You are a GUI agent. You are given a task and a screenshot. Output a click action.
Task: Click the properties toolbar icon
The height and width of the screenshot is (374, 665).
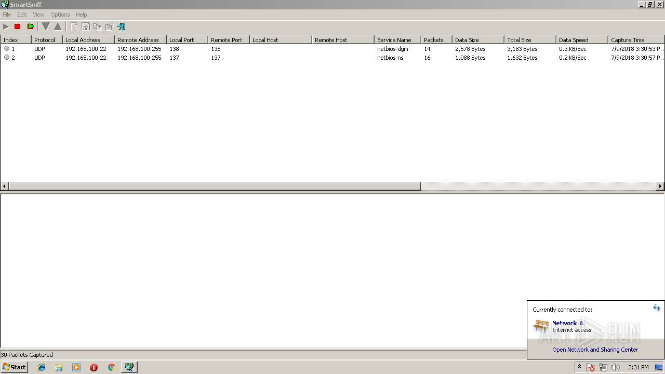point(109,26)
